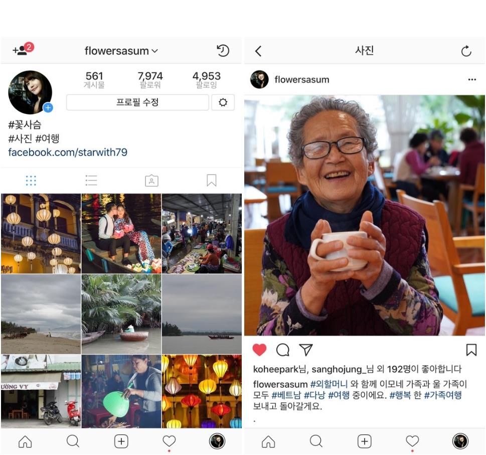The image size is (486, 455).
Task: Open archive clock icon on profile
Action: (223, 51)
